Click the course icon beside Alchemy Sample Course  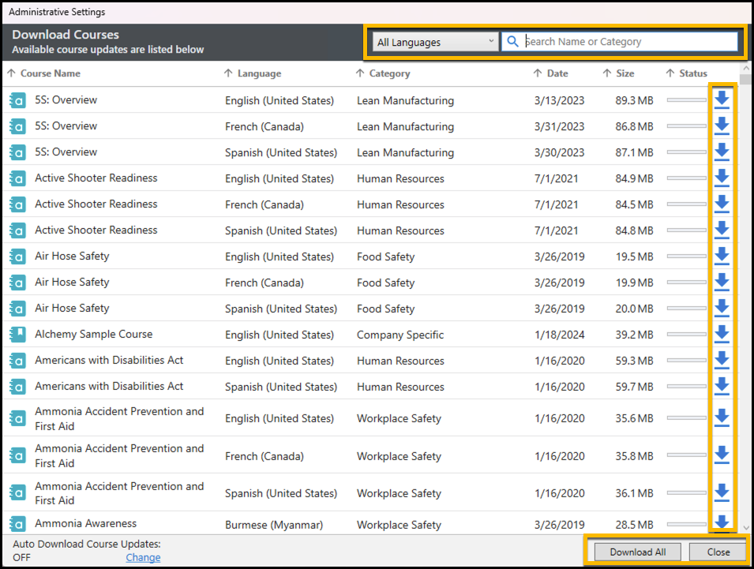(x=17, y=334)
